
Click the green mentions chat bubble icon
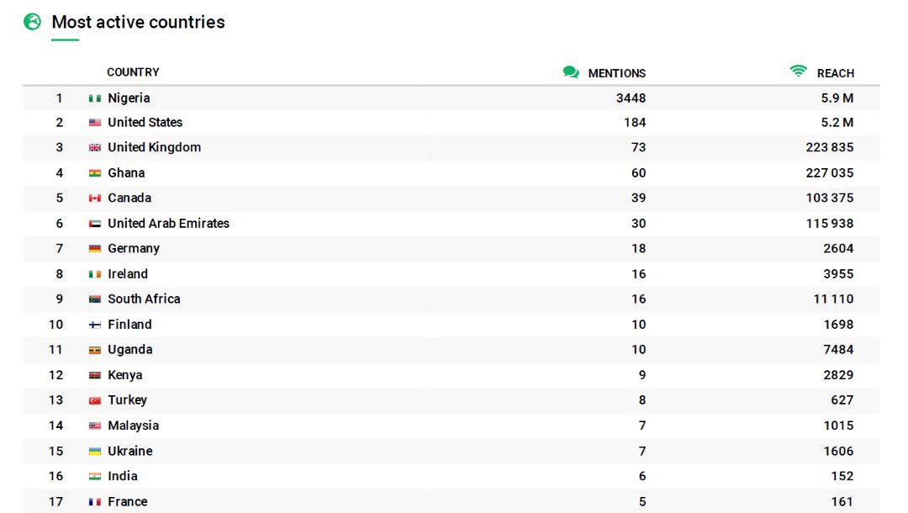point(571,72)
